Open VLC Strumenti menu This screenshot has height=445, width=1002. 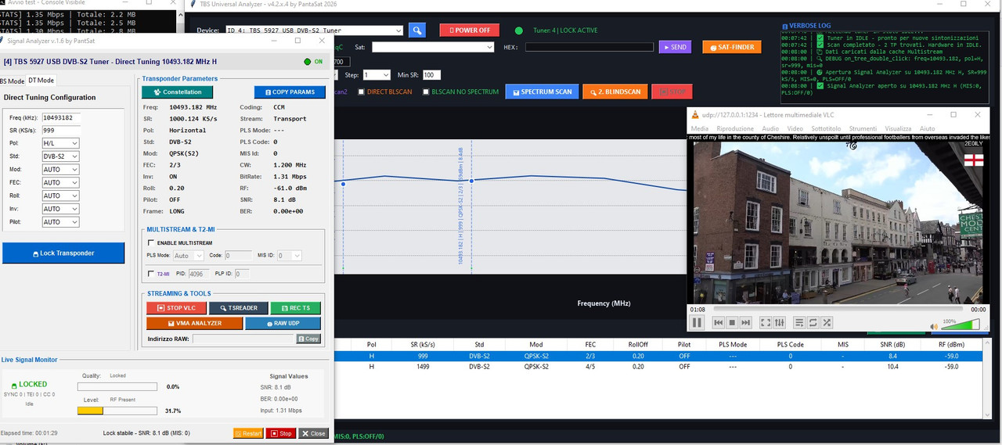click(x=863, y=128)
